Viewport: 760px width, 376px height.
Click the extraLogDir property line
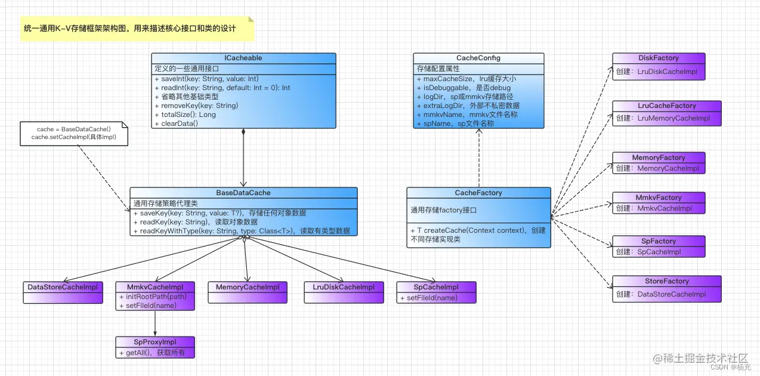(x=468, y=106)
